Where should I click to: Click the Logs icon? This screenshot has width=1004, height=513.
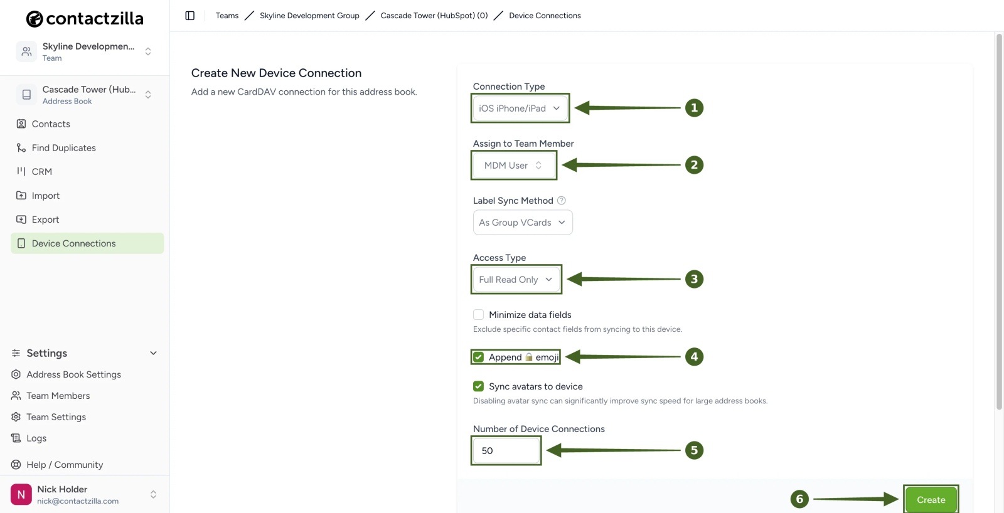coord(16,438)
